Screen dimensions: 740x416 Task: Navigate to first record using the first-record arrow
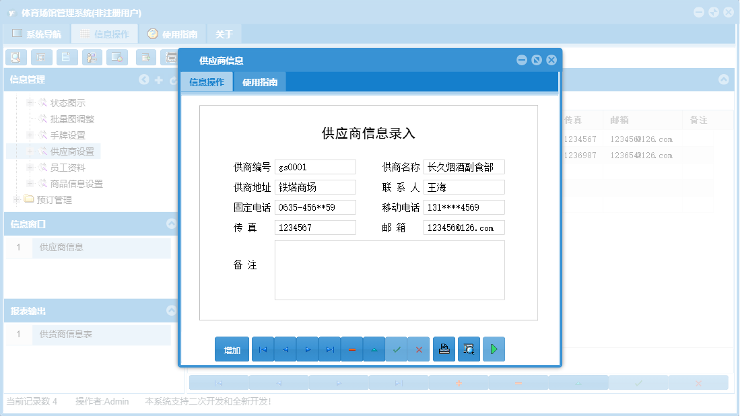click(x=263, y=349)
